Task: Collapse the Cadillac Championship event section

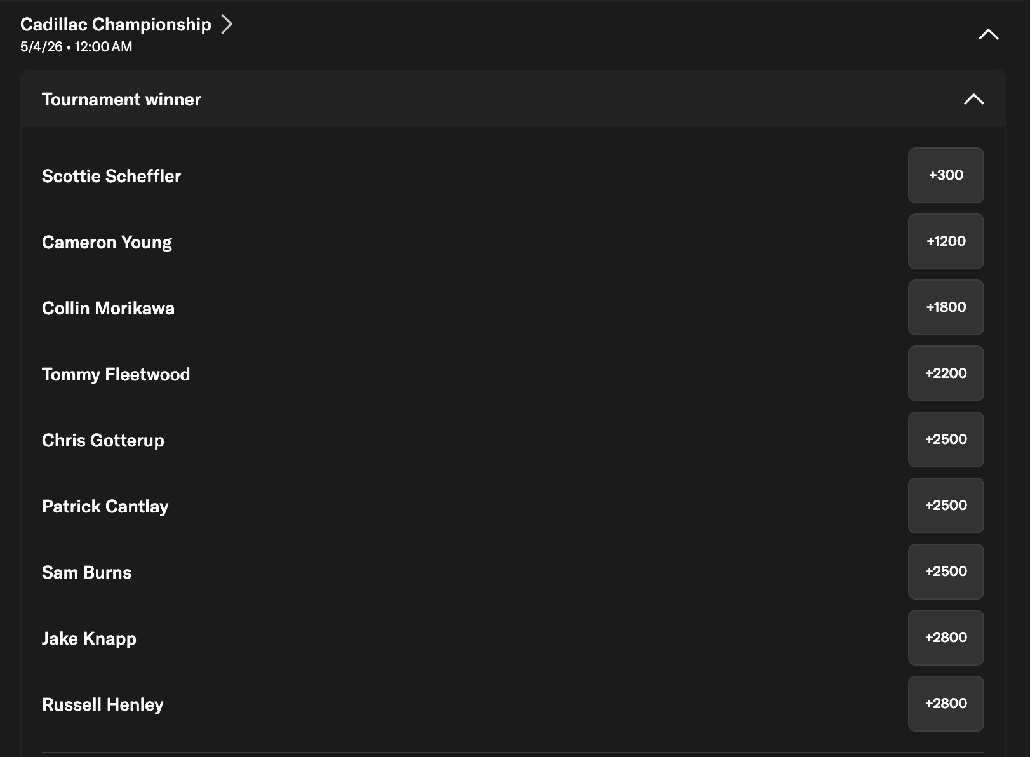Action: [x=988, y=34]
